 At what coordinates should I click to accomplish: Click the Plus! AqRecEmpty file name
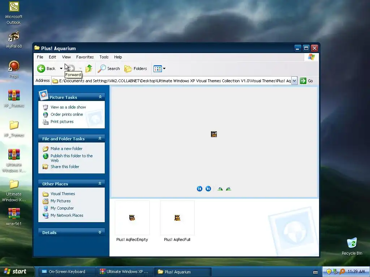coord(132,239)
